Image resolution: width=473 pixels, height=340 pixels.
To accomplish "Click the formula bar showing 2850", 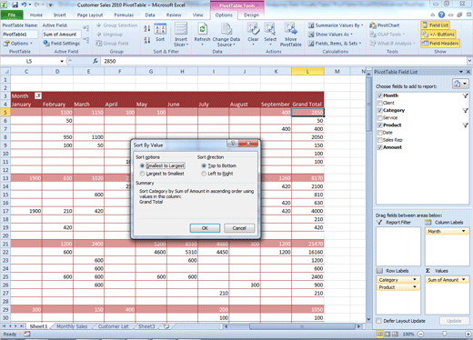I will tap(284, 61).
